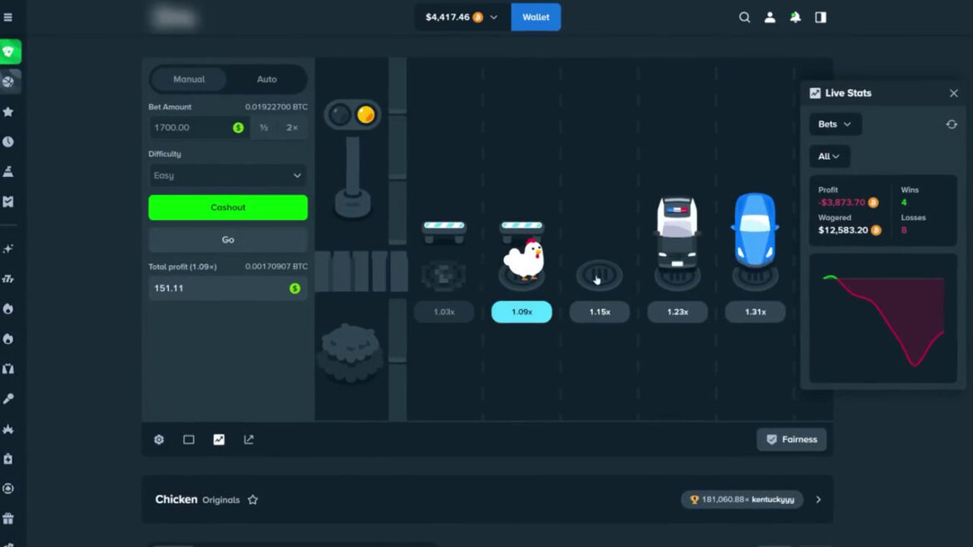
Task: Click the pop-out game icon
Action: (x=249, y=439)
